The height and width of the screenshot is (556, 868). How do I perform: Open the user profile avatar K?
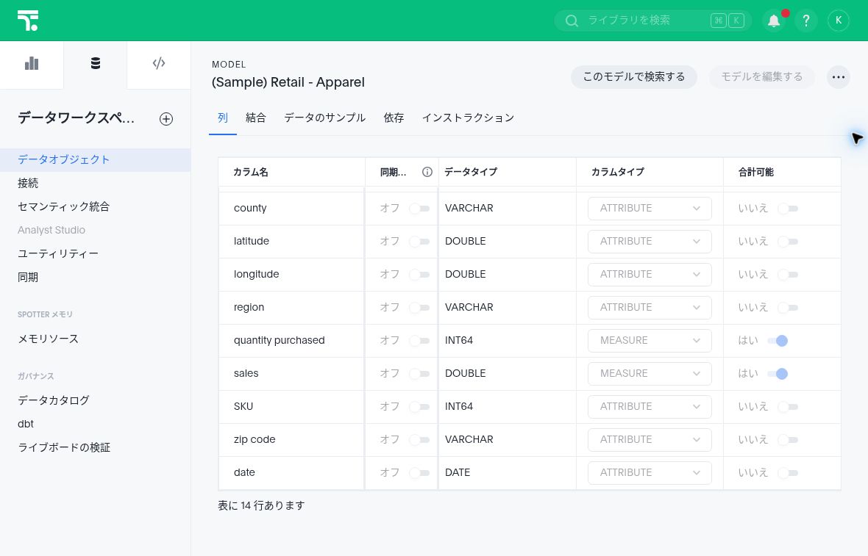[x=838, y=21]
